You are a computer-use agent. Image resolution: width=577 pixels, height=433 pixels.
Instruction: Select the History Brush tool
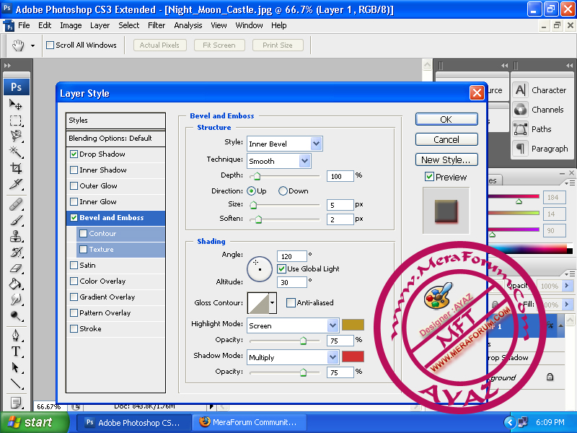pyautogui.click(x=15, y=252)
